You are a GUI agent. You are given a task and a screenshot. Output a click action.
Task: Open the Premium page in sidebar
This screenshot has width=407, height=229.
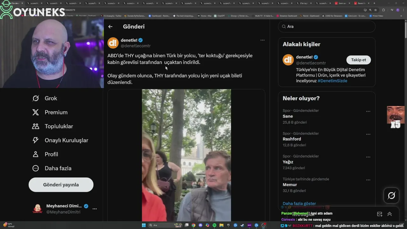click(50, 112)
